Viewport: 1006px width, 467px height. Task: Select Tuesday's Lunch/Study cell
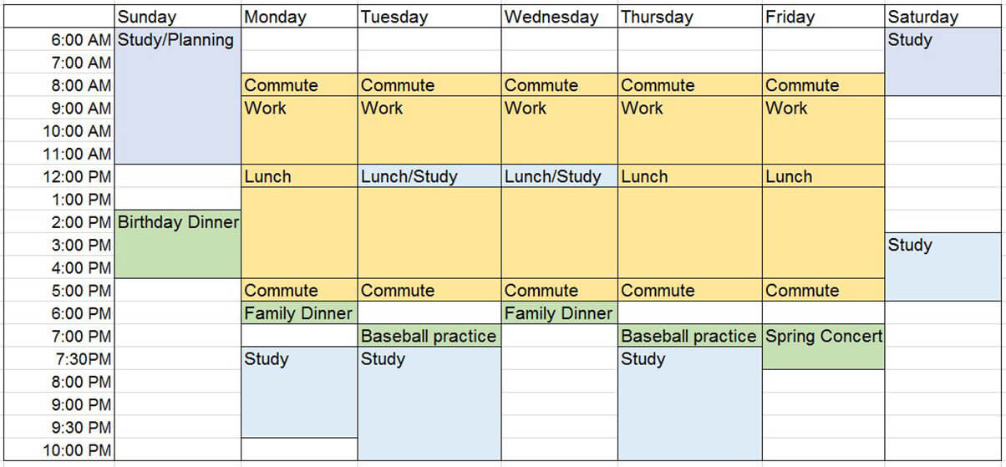tap(429, 176)
